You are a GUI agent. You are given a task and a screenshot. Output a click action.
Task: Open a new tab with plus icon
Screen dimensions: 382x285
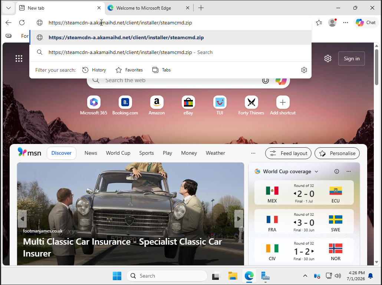tap(201, 8)
